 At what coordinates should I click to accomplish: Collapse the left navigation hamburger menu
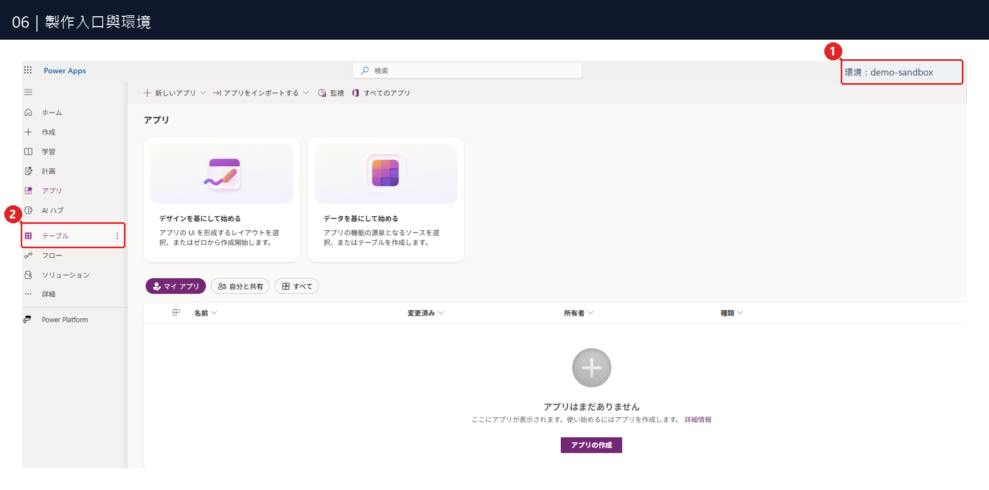click(x=28, y=92)
